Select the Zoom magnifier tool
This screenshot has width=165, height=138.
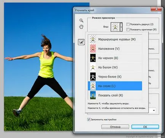click(81, 20)
